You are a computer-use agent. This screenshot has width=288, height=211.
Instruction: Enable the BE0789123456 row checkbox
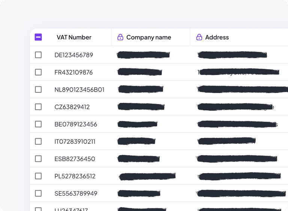pos(38,124)
